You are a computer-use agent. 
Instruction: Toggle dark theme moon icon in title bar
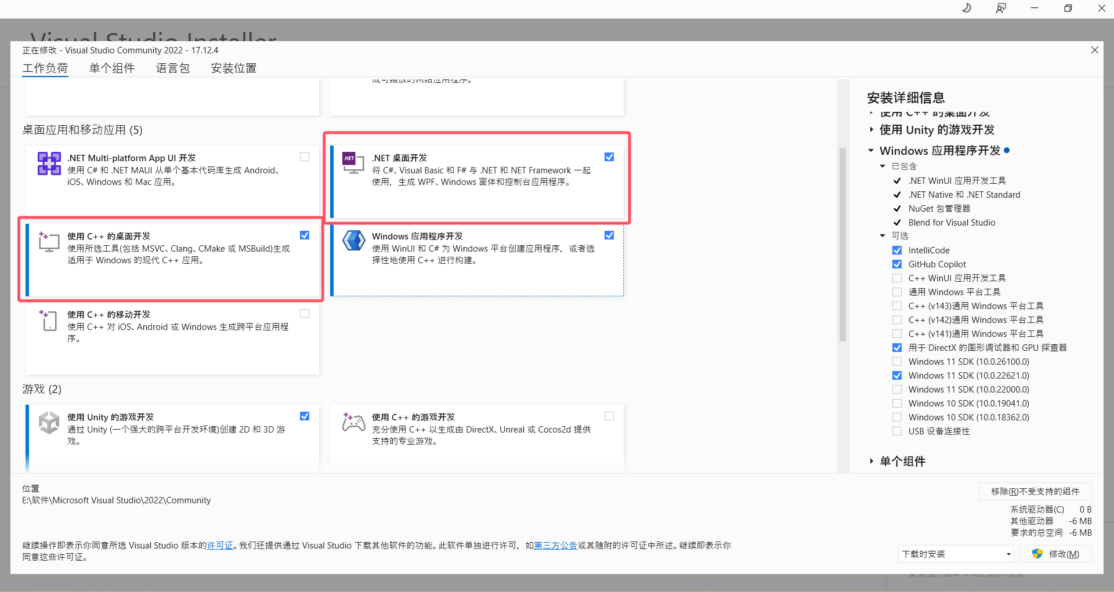pos(967,8)
